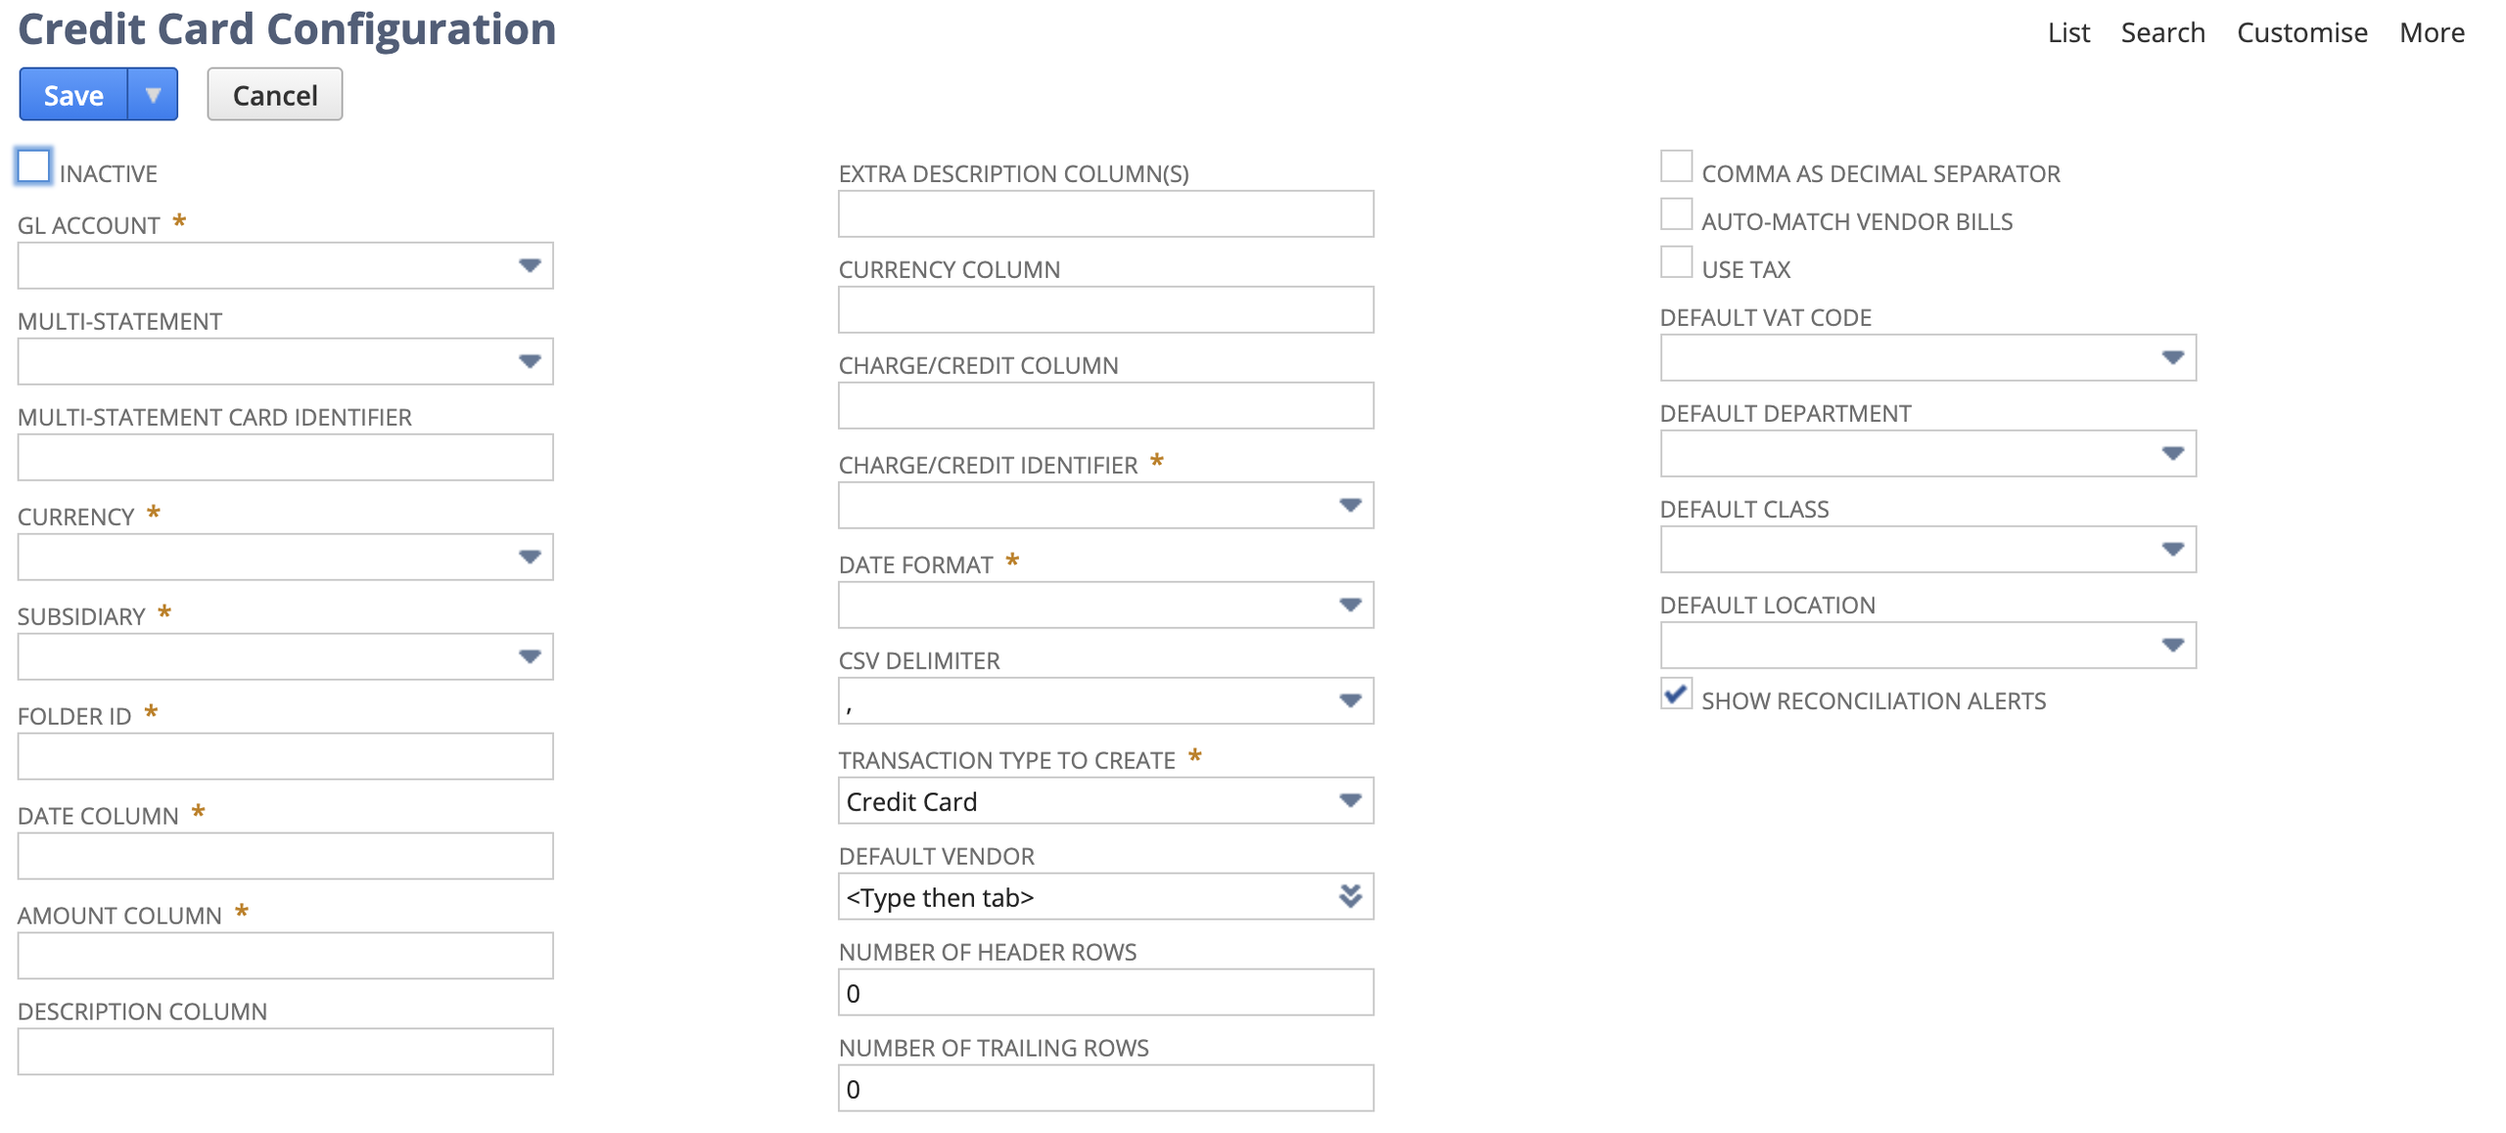
Task: Click the GL Account dropdown arrow
Action: 530,265
